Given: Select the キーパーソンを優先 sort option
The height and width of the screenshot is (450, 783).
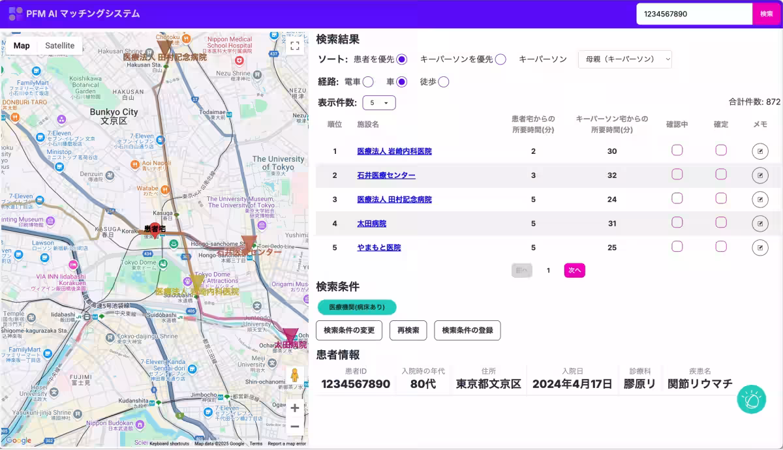Looking at the screenshot, I should pos(500,59).
